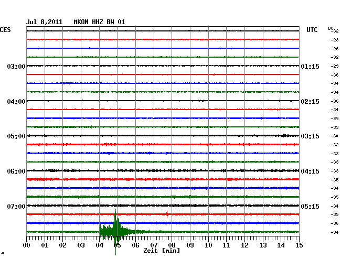Click the small red spike near minute 08
Screen dimensions: 341x259
[x=167, y=214]
